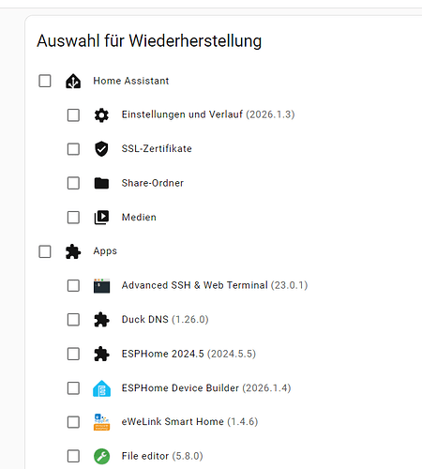Check the Home Assistant checkbox
422x469 pixels.
[x=45, y=81]
